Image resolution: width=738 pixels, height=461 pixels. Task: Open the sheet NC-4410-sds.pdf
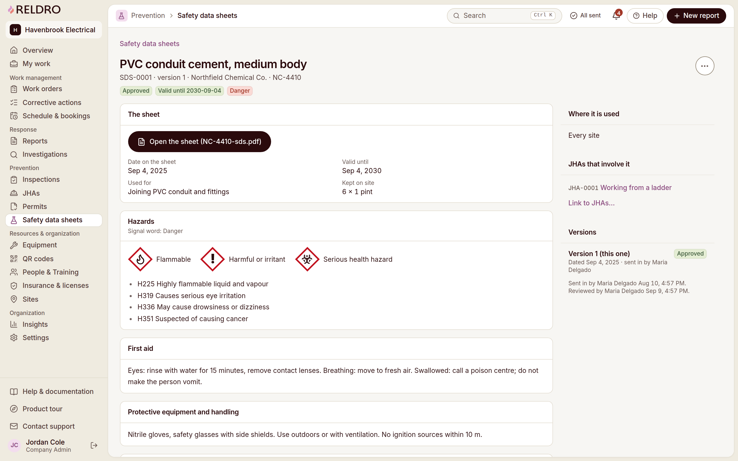pos(199,141)
